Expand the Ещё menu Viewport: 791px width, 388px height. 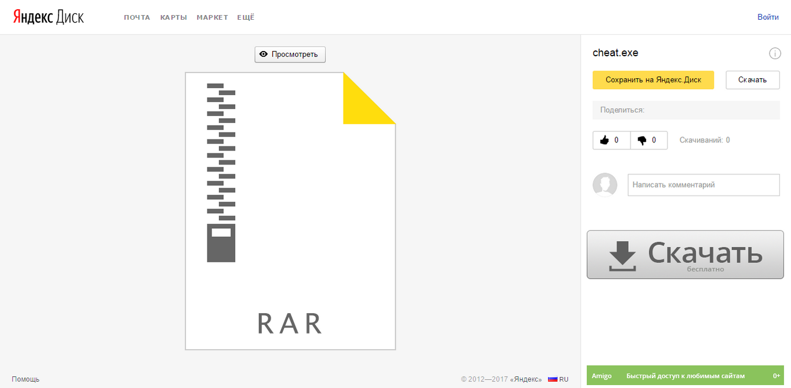click(246, 17)
